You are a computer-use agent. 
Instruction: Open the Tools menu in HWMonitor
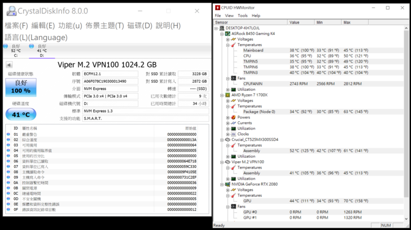(x=242, y=16)
